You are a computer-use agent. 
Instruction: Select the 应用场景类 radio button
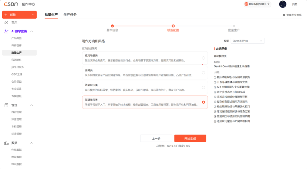(203, 58)
